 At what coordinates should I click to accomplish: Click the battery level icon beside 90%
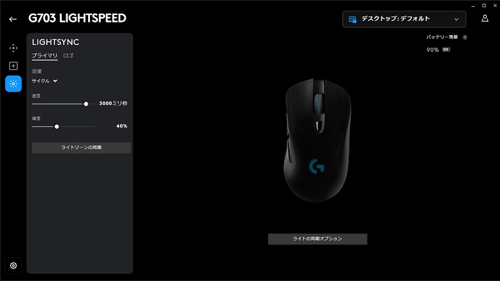point(446,50)
